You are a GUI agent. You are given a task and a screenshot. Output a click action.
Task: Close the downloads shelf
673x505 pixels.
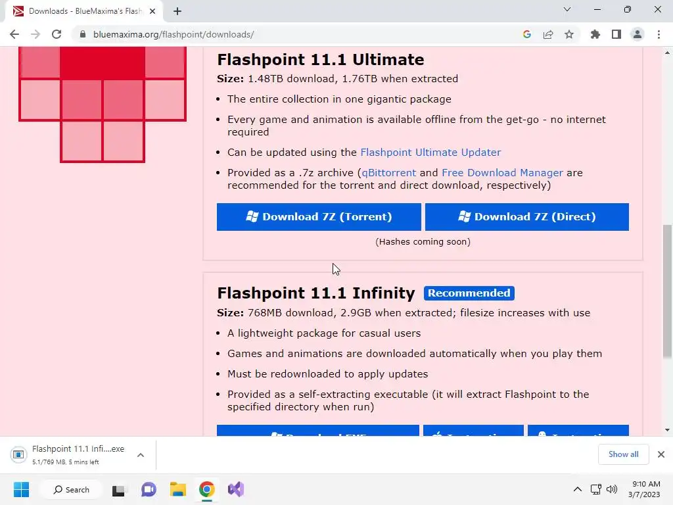click(x=661, y=454)
